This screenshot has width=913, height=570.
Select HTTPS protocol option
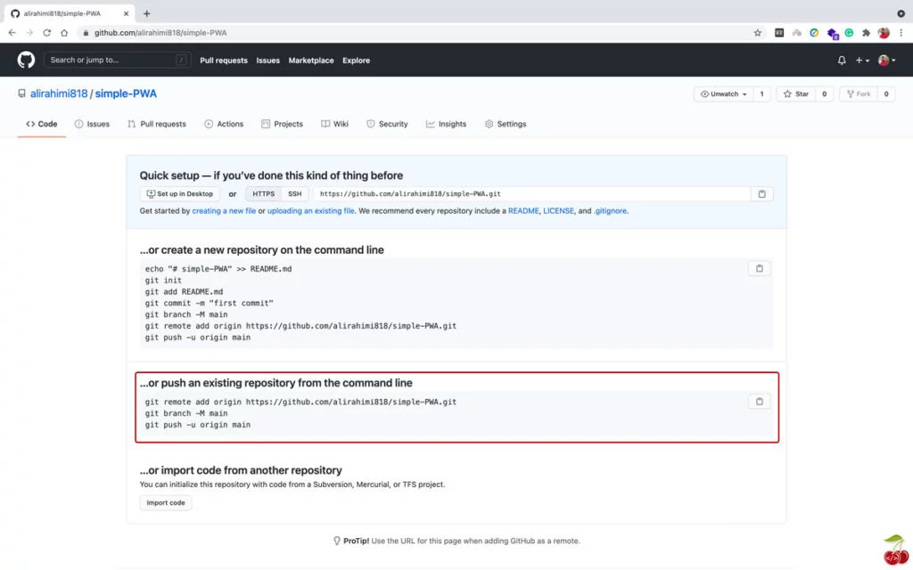tap(263, 194)
